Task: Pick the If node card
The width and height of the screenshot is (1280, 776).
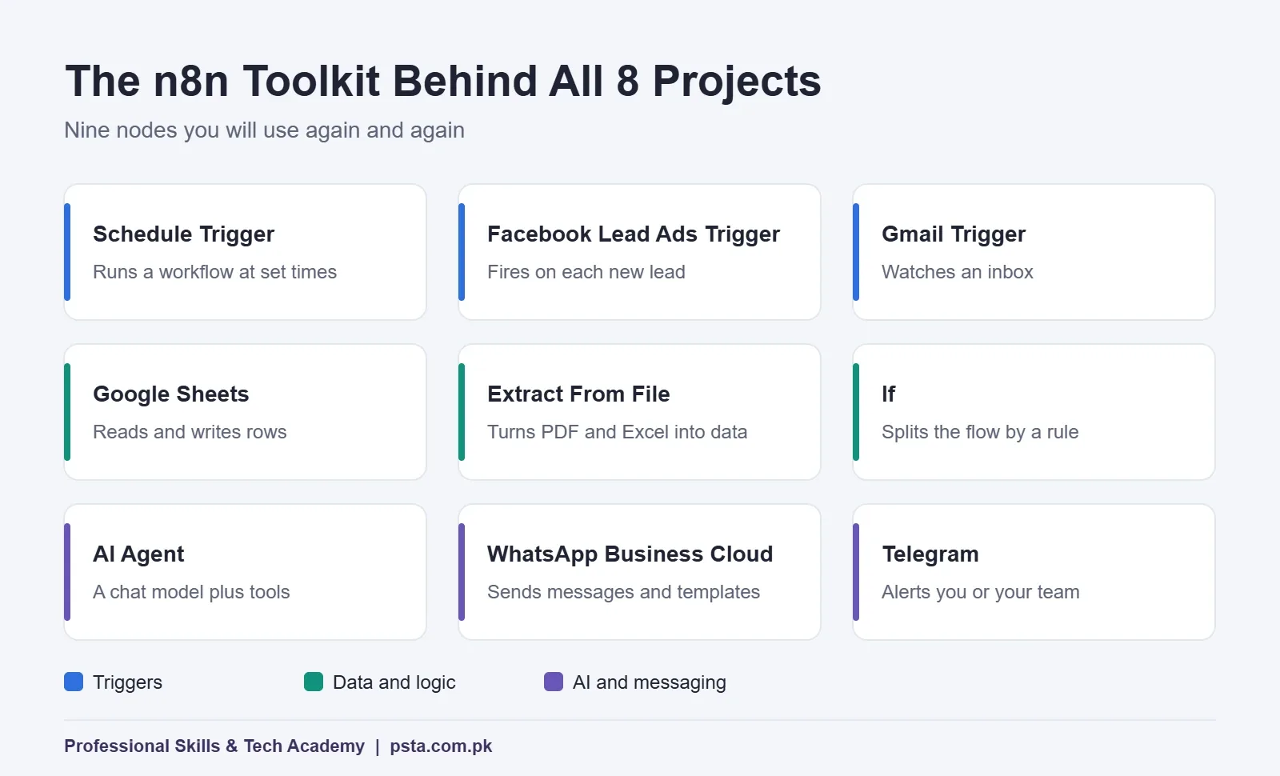Action: click(x=1034, y=412)
